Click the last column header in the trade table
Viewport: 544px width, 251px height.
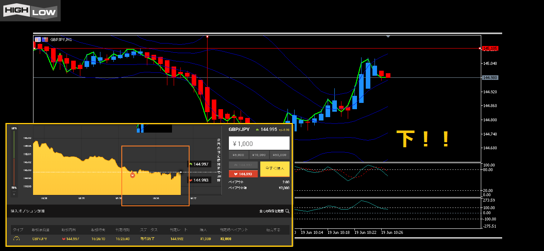pyautogui.click(x=274, y=230)
